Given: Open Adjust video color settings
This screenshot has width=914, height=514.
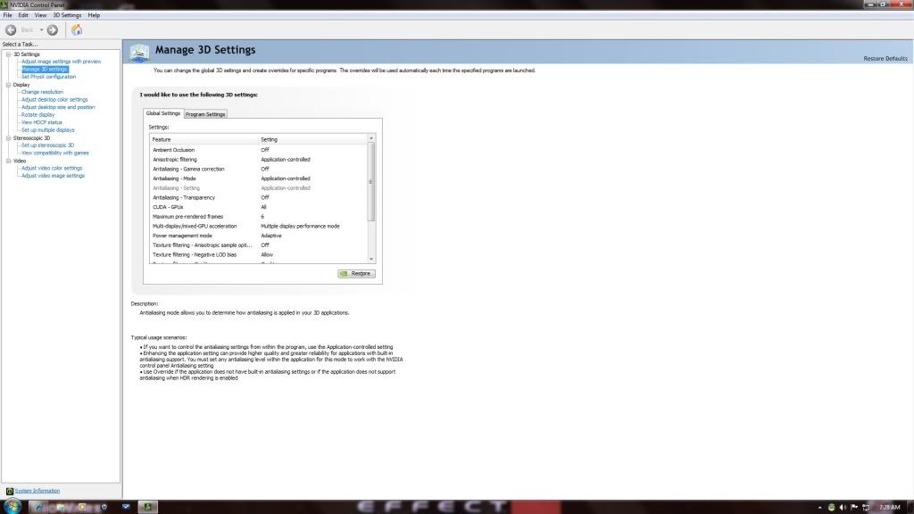Looking at the screenshot, I should [52, 168].
